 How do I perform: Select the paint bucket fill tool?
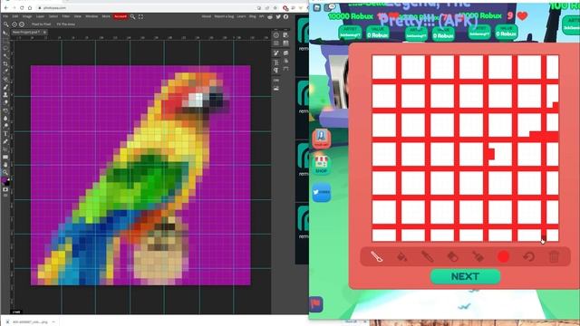[402, 256]
